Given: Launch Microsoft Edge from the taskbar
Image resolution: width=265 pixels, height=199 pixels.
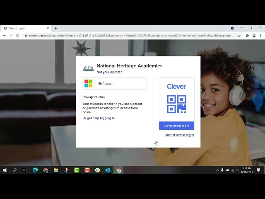Looking at the screenshot, I should [35, 170].
